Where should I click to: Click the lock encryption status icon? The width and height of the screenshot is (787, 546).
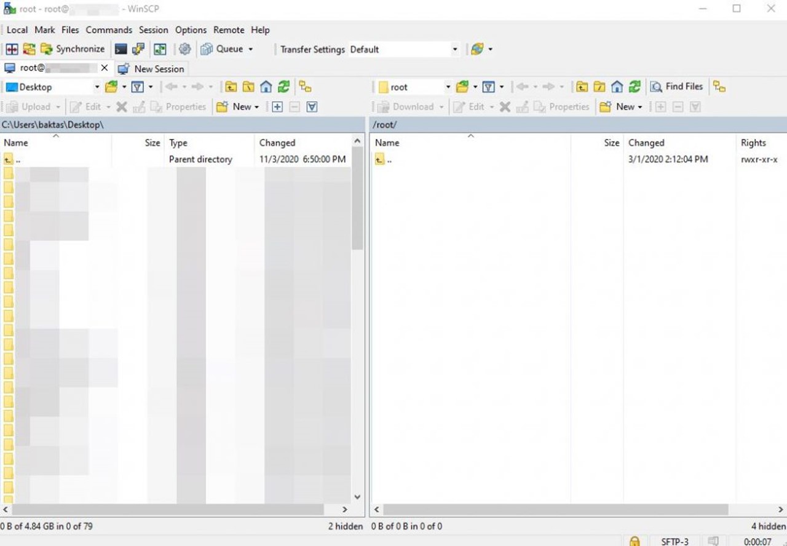tap(635, 541)
